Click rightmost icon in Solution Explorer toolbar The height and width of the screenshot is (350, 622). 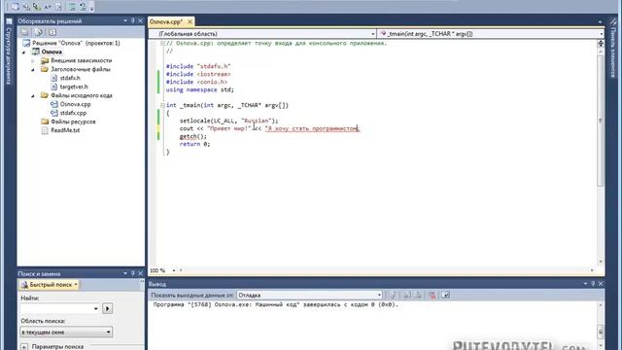(x=52, y=32)
